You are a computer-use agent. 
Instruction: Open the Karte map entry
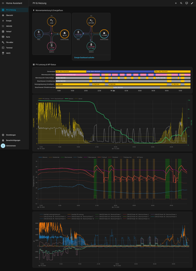click(14, 37)
